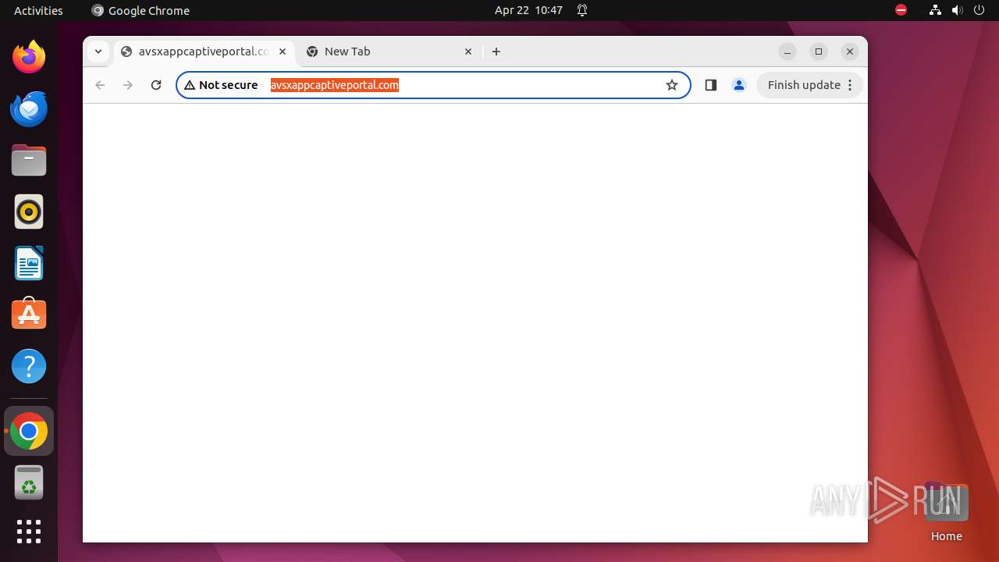Open Ubuntu Software from the dock
Screen dimensions: 999x562
[x=29, y=315]
